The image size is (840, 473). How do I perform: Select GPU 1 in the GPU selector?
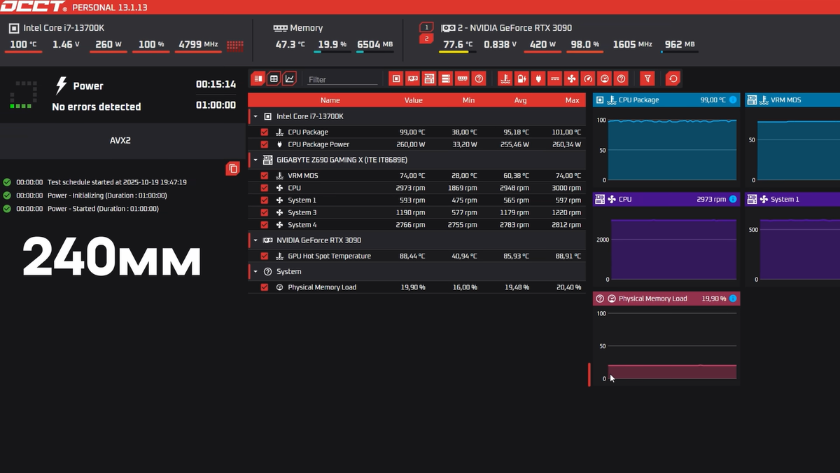426,27
